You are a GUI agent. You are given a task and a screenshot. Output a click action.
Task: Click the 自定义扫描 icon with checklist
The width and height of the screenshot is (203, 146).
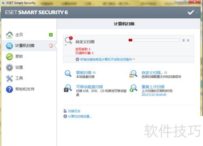[133, 74]
